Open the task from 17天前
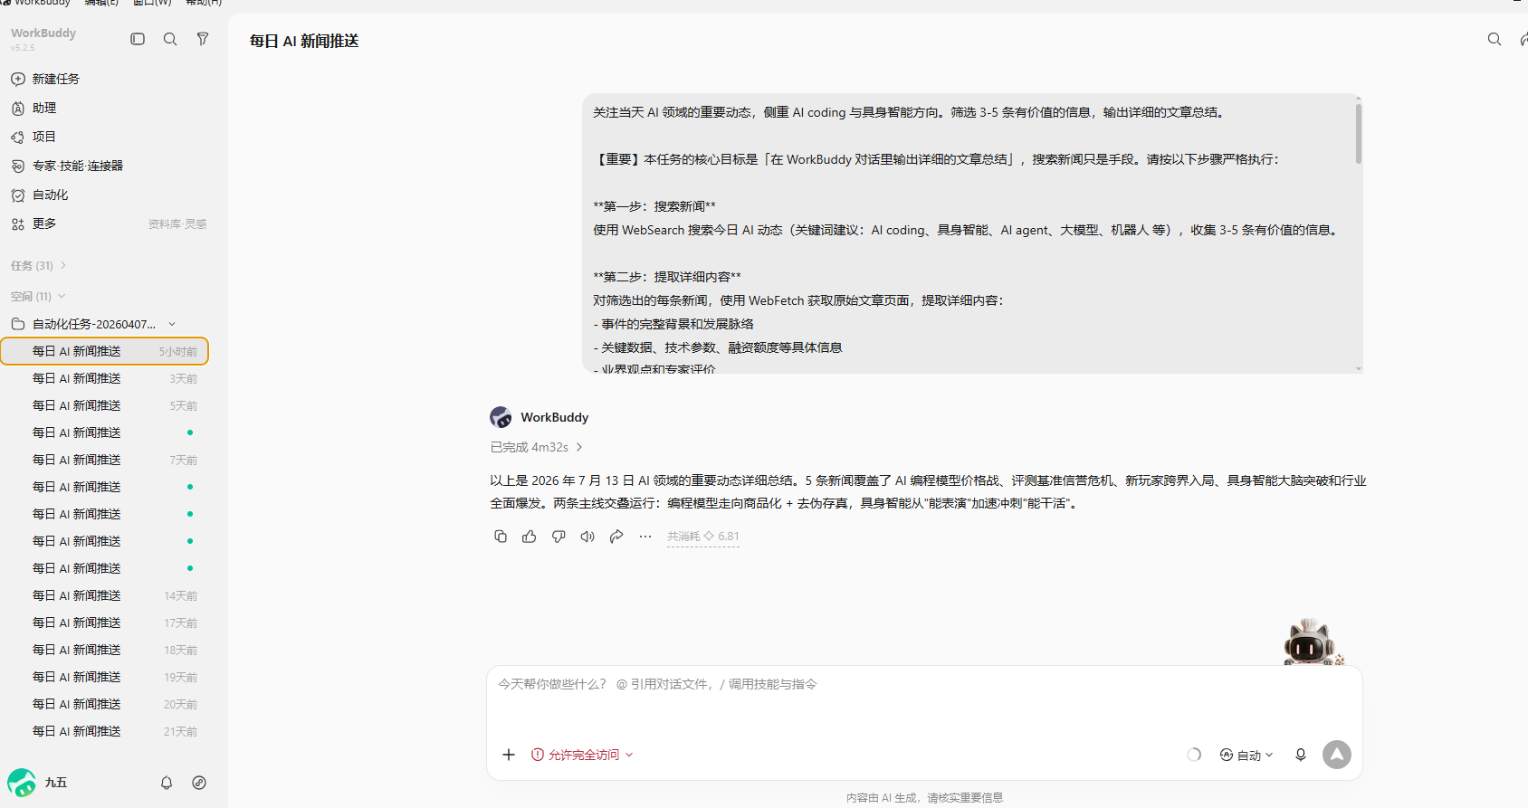Image resolution: width=1528 pixels, height=808 pixels. pos(105,623)
